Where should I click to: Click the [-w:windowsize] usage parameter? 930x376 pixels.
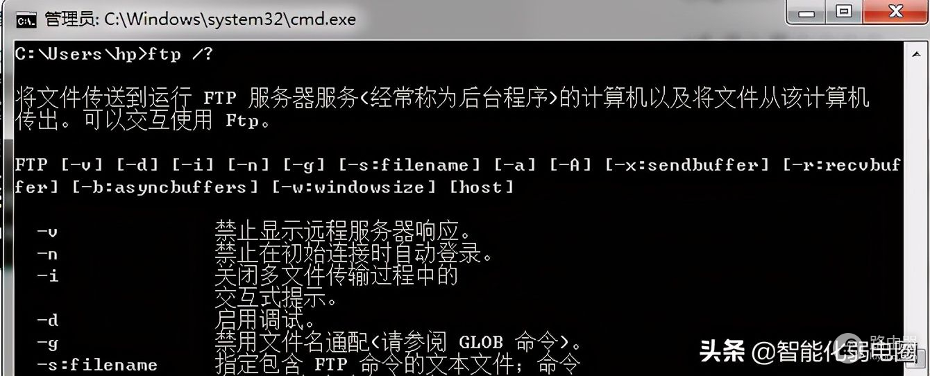point(353,187)
